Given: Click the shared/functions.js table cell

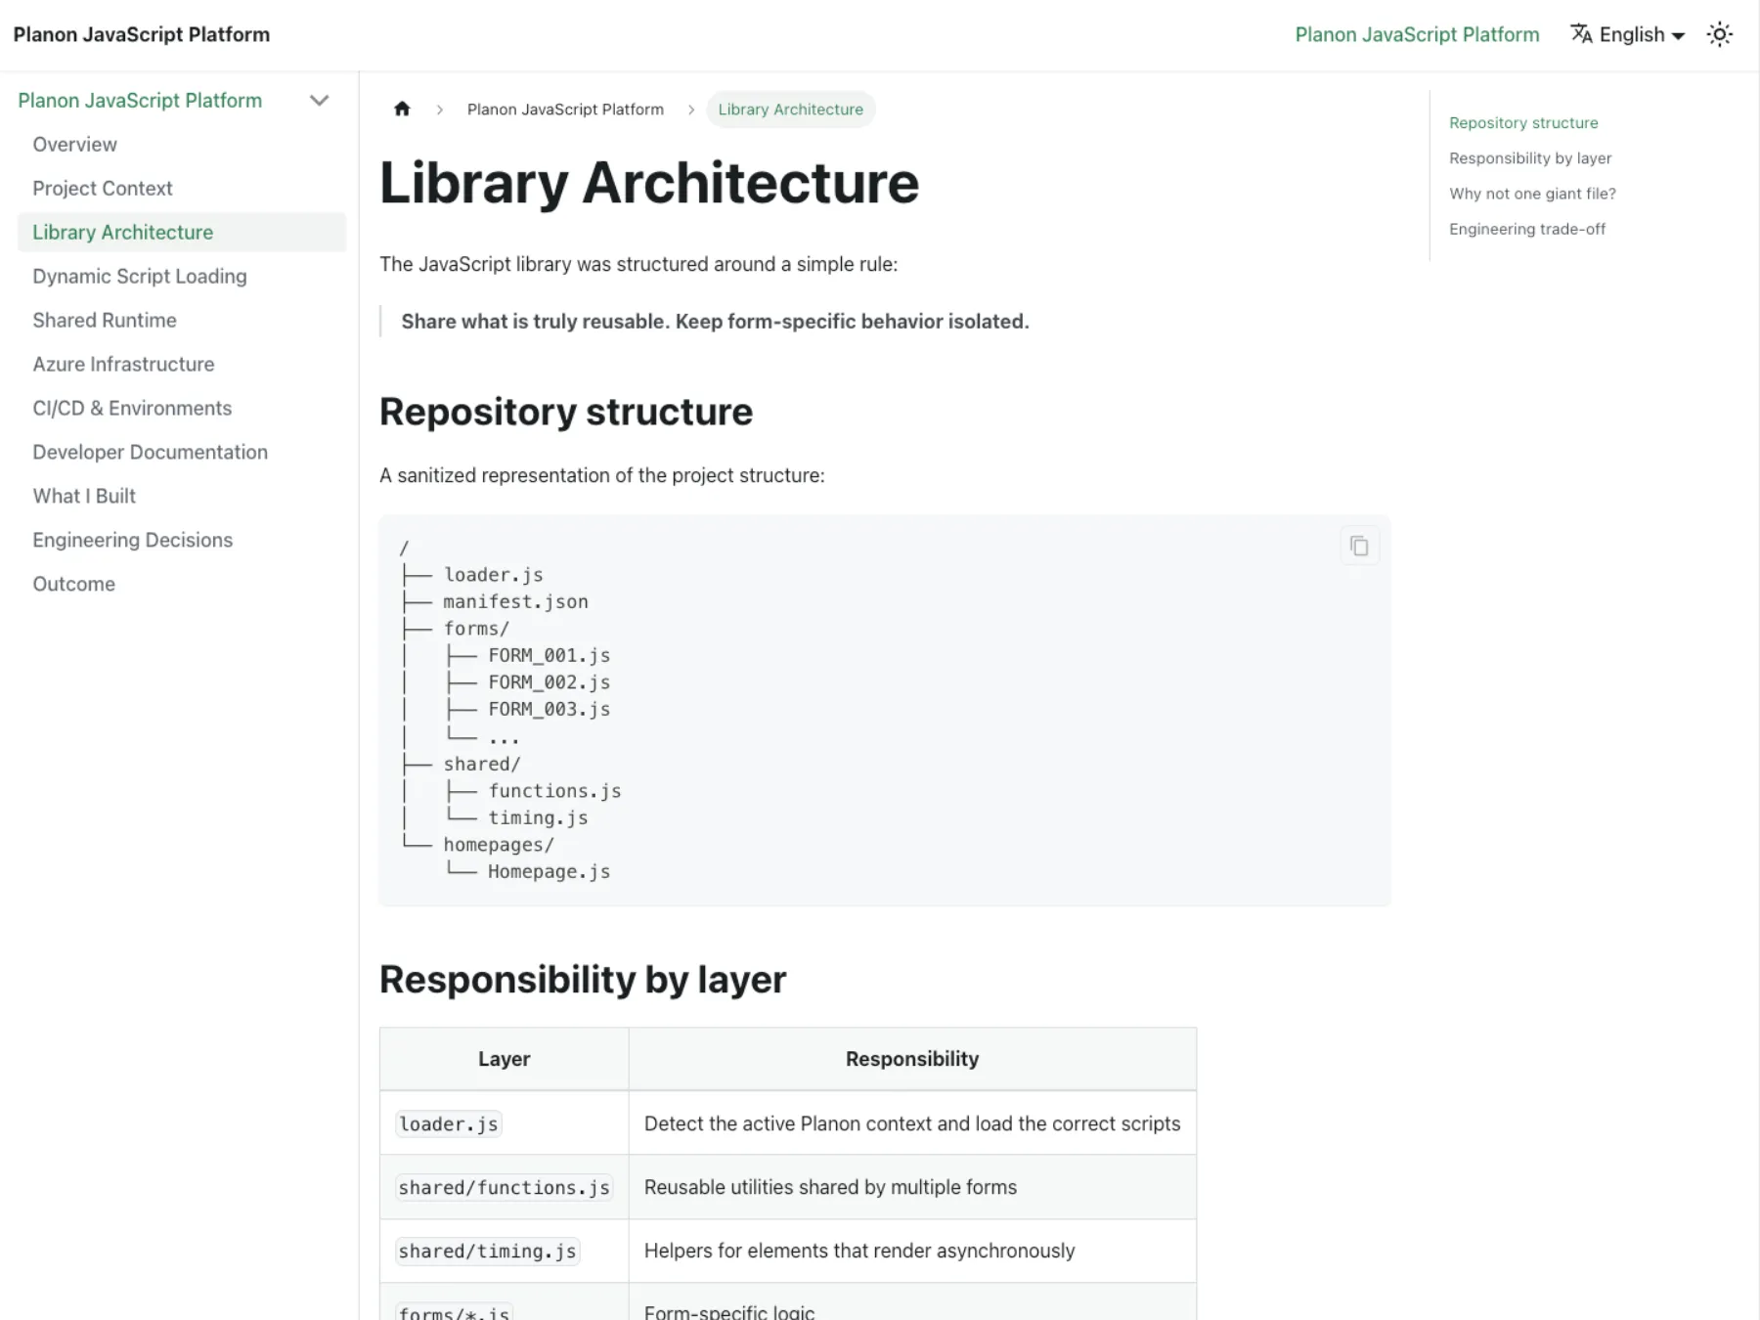Looking at the screenshot, I should (x=504, y=1187).
